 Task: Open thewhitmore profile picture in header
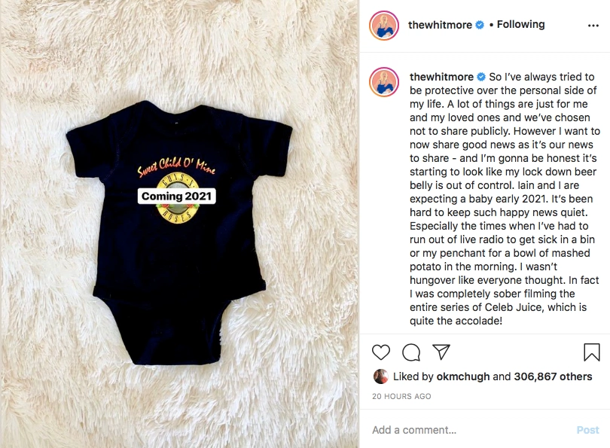pyautogui.click(x=384, y=26)
